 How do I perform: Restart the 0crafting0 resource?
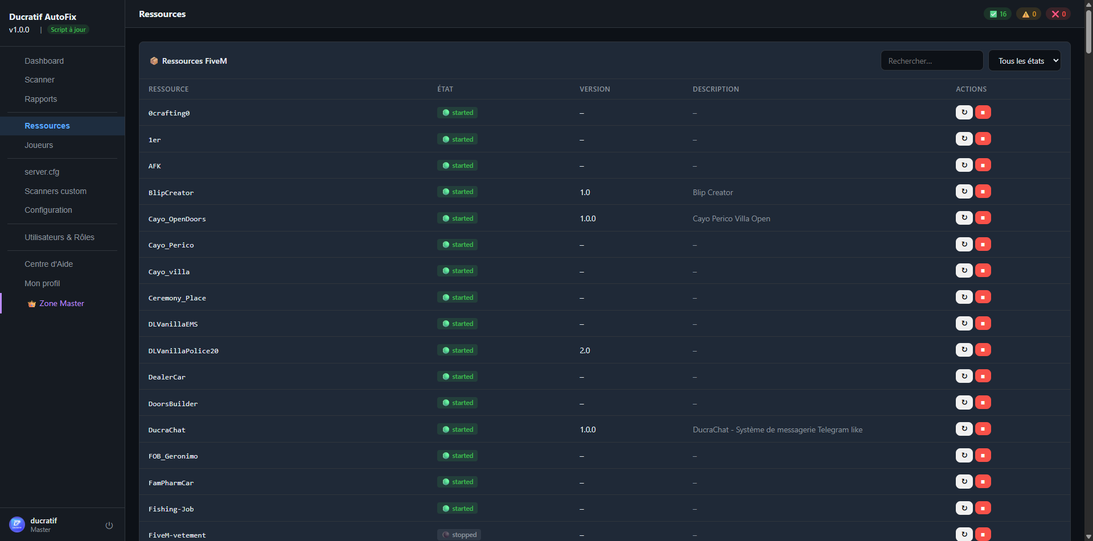click(964, 113)
